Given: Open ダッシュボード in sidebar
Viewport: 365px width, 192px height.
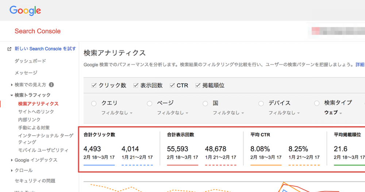Looking at the screenshot, I should click(x=30, y=61).
